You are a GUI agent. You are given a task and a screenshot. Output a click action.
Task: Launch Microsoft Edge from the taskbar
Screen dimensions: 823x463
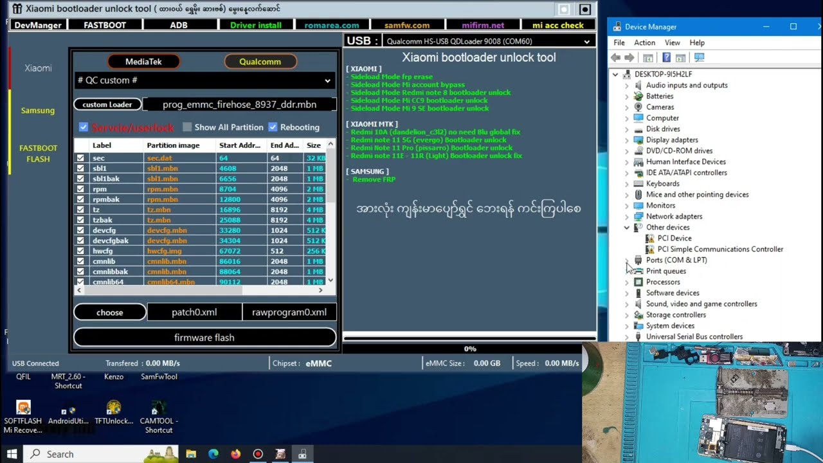[x=213, y=454]
